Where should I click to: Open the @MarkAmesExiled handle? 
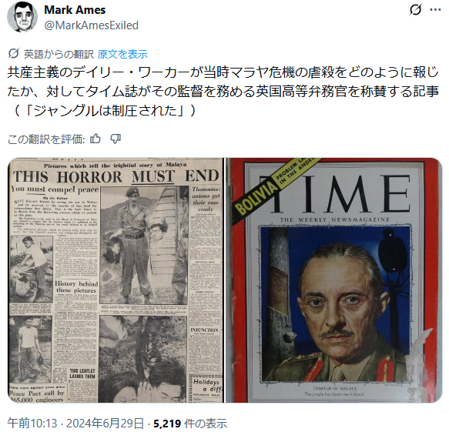tap(92, 25)
